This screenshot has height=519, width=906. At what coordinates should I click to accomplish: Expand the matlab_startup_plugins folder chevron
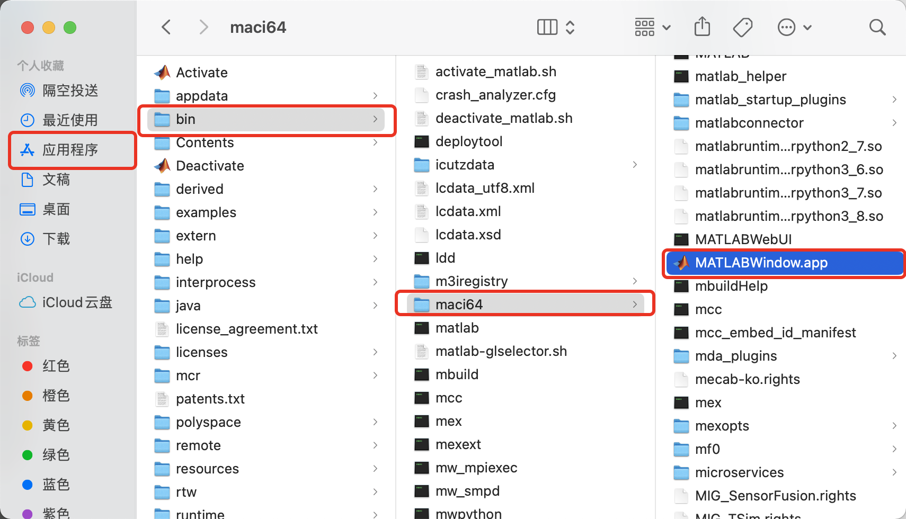pyautogui.click(x=894, y=100)
